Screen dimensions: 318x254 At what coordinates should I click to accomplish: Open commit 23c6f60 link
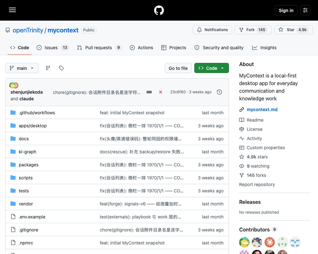pyautogui.click(x=178, y=92)
